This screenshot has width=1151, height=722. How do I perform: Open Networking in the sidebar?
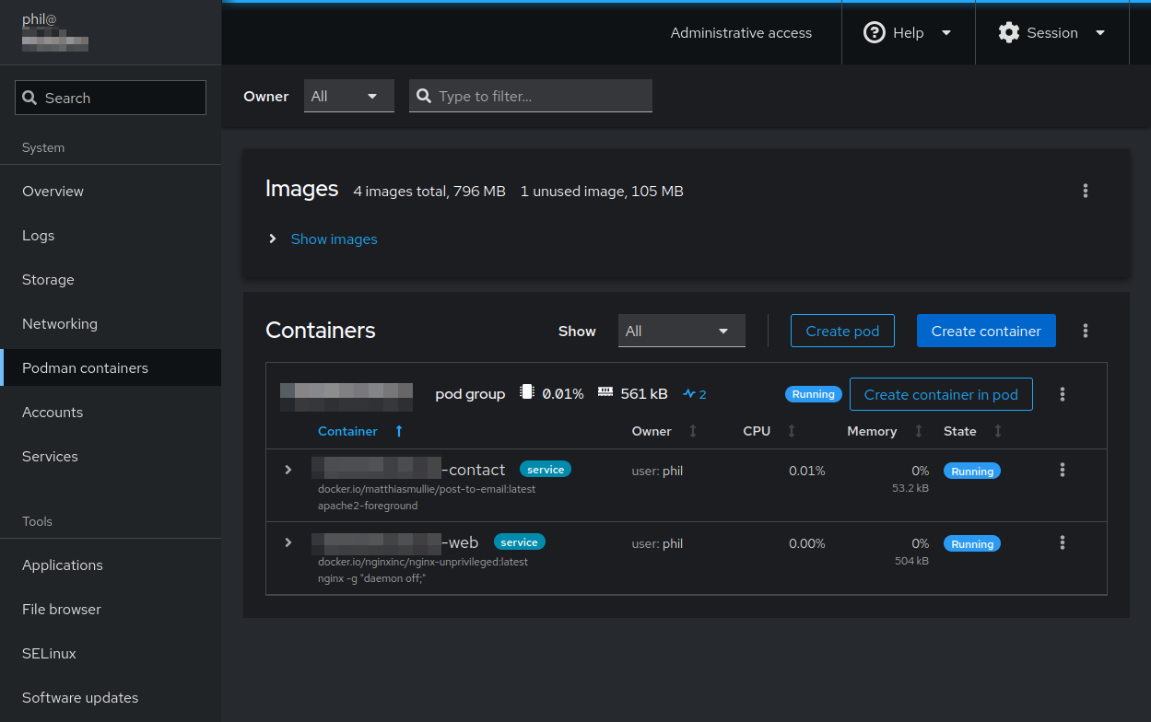[60, 323]
